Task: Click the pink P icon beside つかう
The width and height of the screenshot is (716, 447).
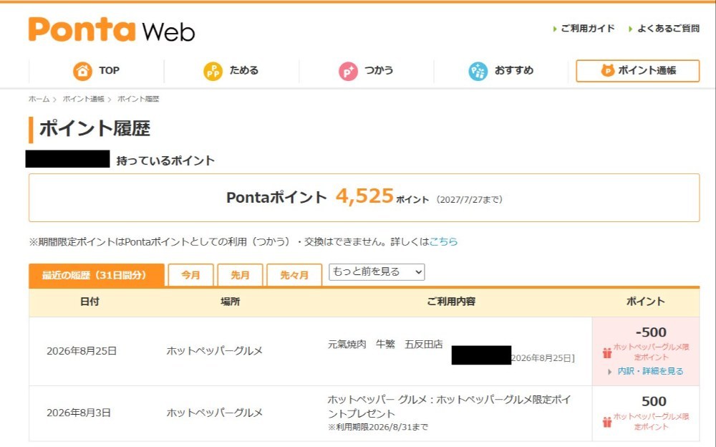Action: 348,72
